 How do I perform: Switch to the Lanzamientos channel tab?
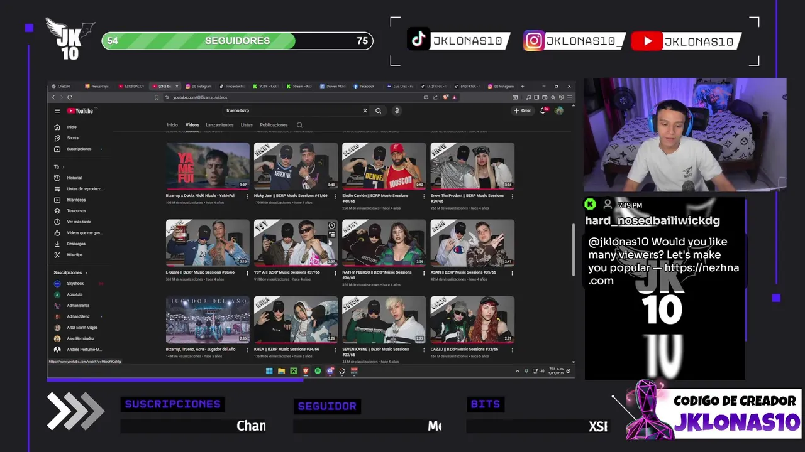(219, 125)
